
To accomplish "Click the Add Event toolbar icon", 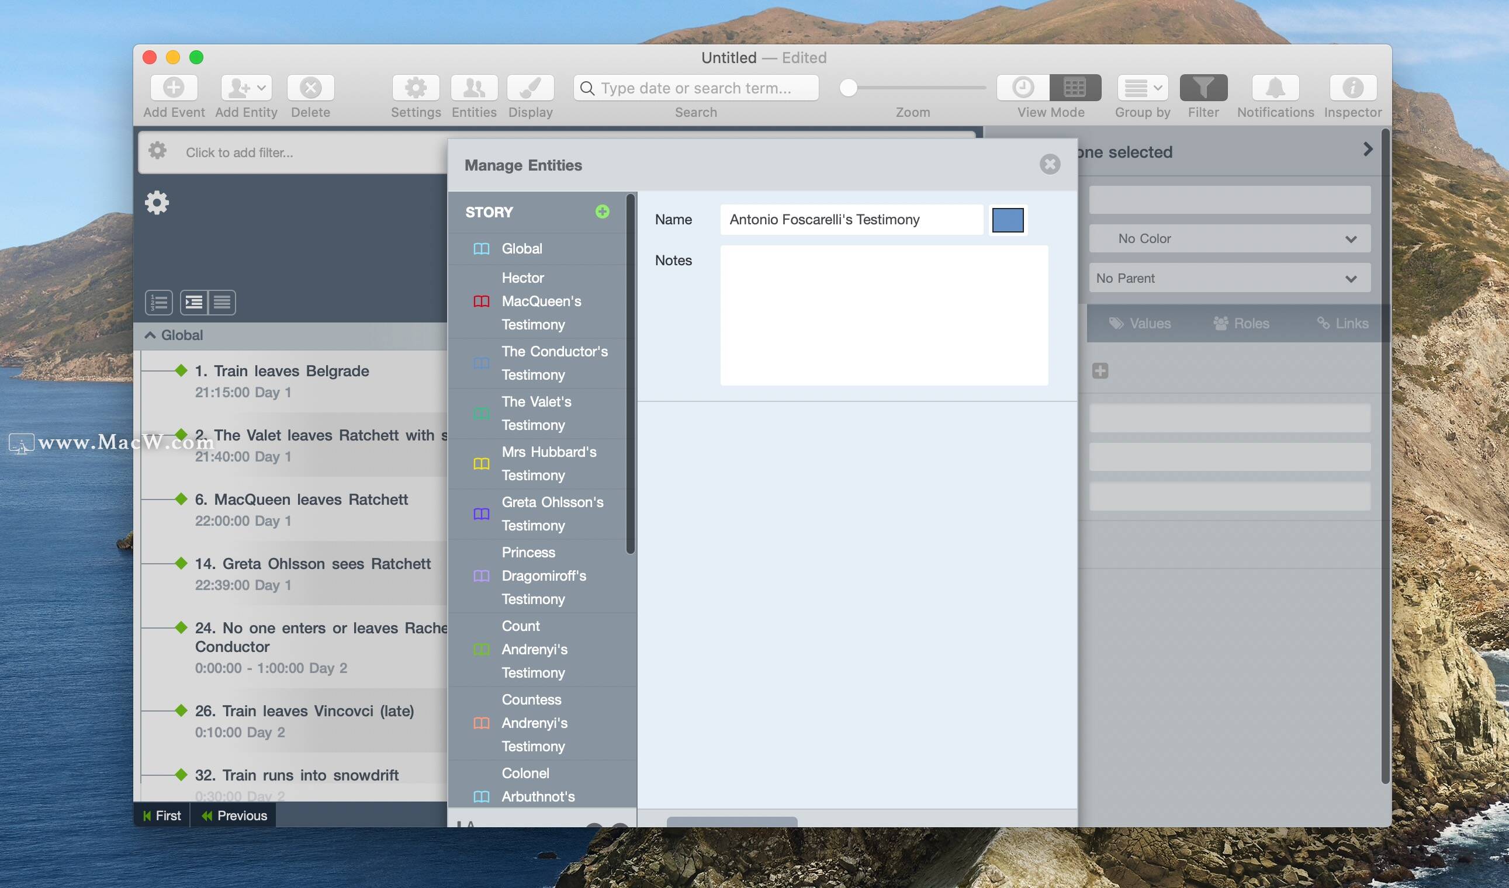I will (174, 88).
